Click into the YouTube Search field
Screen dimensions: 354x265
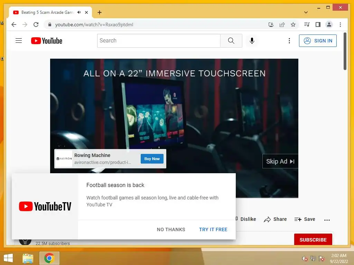(x=159, y=41)
